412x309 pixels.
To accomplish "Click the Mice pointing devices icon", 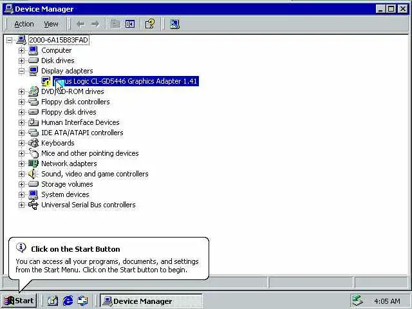I will 33,153.
